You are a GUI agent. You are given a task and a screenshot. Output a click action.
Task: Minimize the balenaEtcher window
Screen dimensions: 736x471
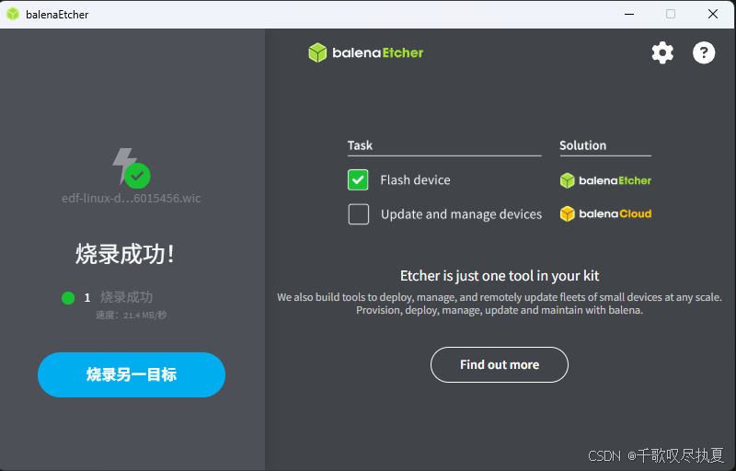[629, 14]
